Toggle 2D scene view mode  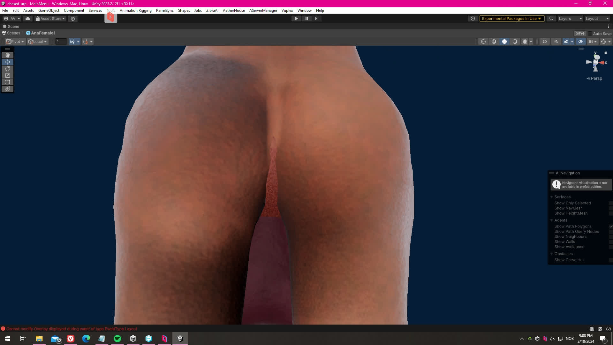tap(544, 42)
